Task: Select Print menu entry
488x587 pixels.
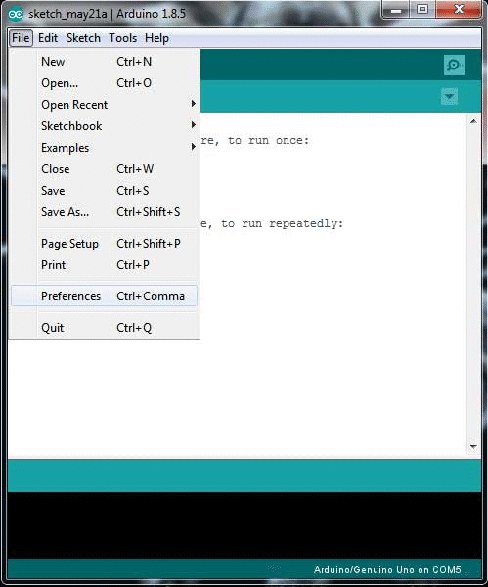Action: (x=105, y=265)
